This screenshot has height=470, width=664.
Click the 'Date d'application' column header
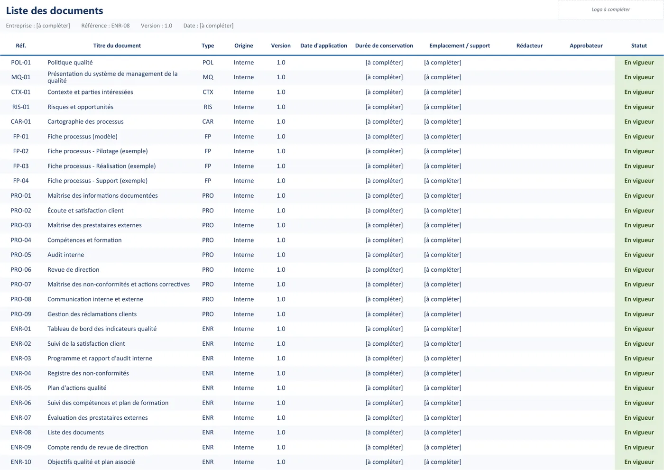(x=324, y=46)
